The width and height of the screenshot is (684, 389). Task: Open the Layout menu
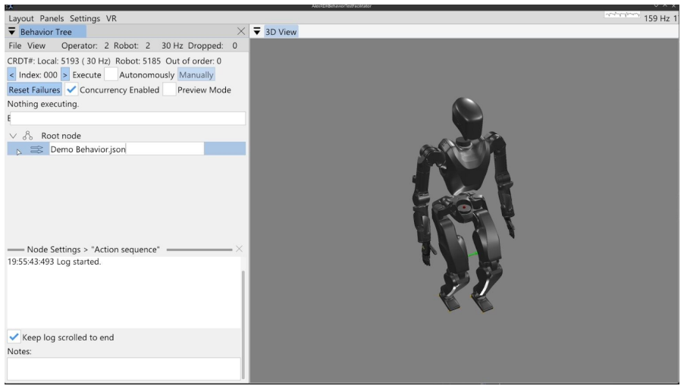(21, 18)
